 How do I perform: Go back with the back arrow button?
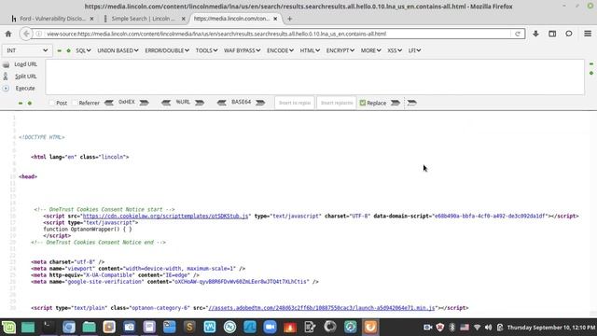(26, 34)
